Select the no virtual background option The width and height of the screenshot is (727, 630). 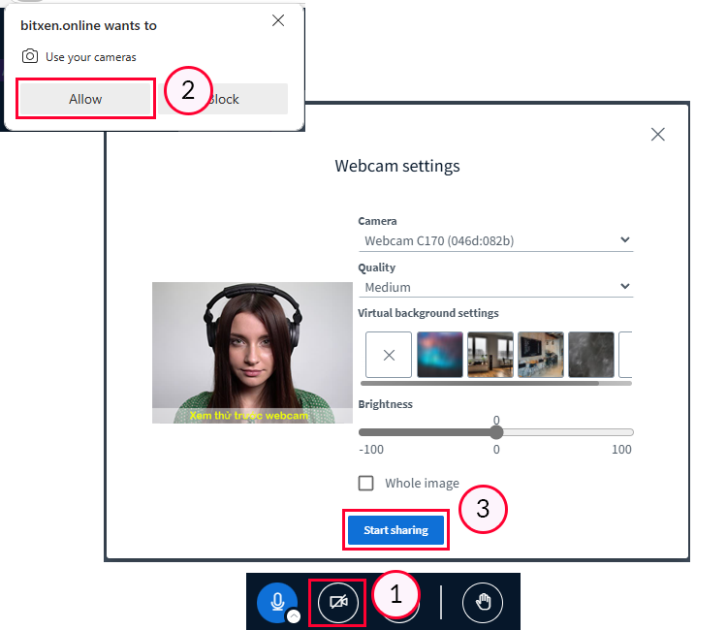[389, 355]
